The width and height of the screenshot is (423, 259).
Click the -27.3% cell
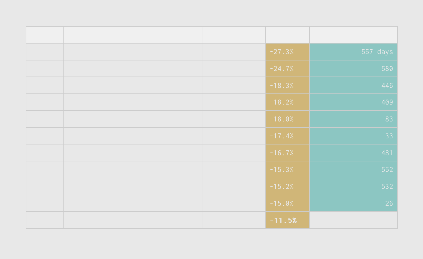tap(287, 52)
